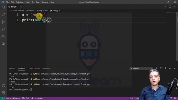Split the terminal panel
The width and height of the screenshot is (178, 100).
click(161, 68)
